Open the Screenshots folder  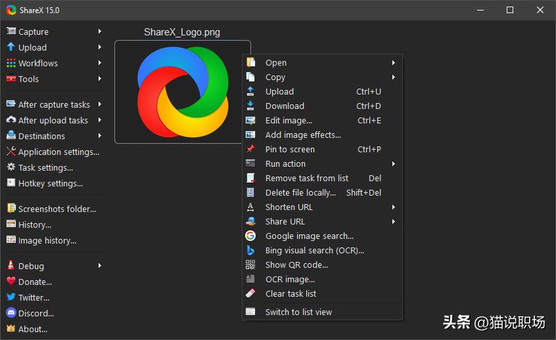[x=57, y=209]
